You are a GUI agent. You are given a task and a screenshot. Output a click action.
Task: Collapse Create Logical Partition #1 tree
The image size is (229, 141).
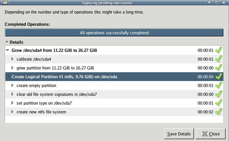click(8, 76)
